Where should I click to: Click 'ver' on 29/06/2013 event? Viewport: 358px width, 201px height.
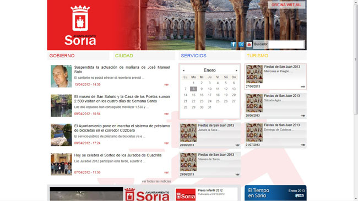pyautogui.click(x=237, y=174)
